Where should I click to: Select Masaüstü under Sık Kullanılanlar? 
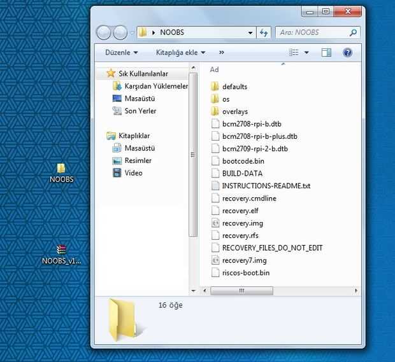coord(140,99)
